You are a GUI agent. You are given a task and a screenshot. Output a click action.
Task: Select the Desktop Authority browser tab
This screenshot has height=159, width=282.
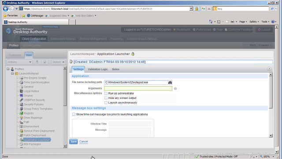click(36, 22)
